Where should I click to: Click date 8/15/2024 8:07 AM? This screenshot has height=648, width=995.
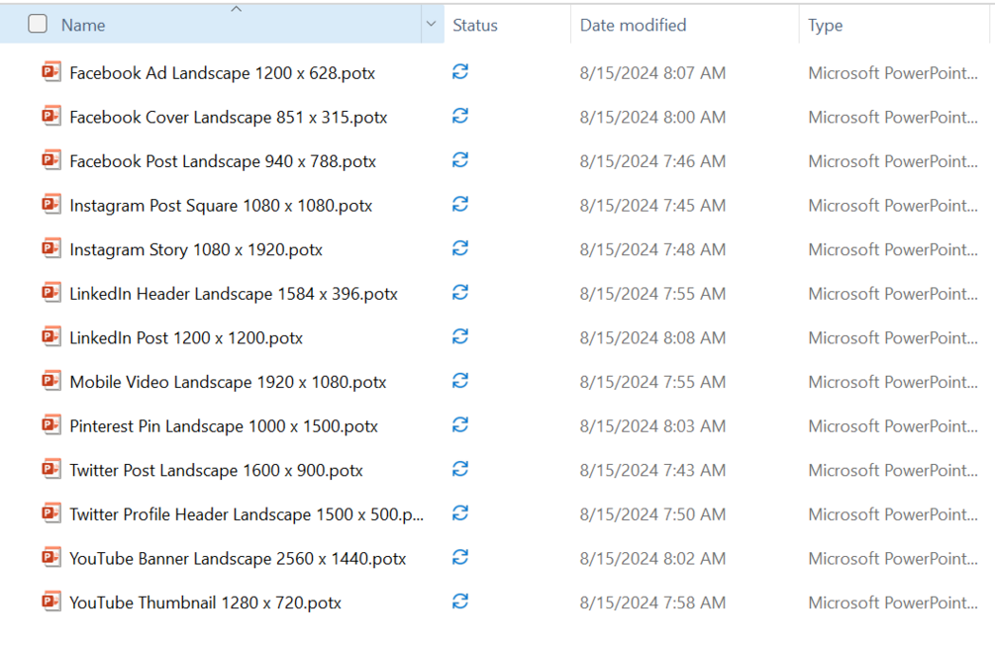[652, 73]
